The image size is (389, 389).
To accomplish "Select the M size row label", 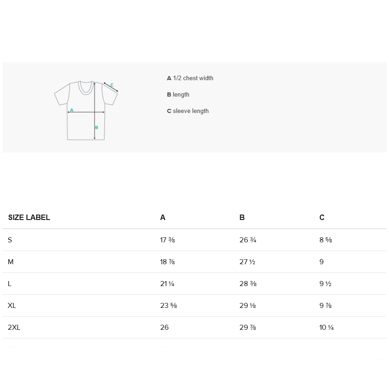I will [x=11, y=262].
